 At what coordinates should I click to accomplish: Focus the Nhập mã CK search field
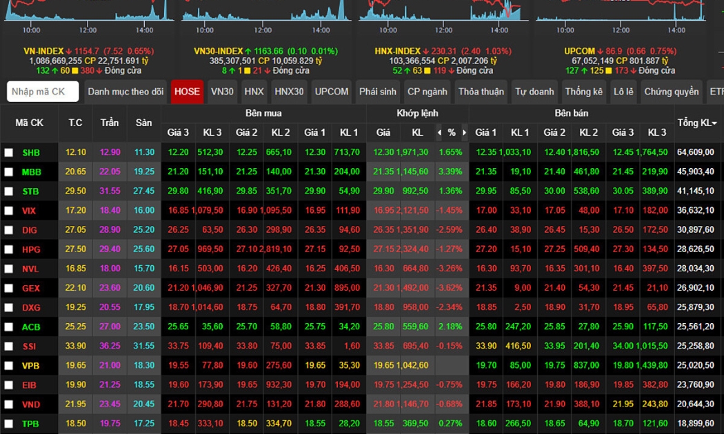coord(43,92)
